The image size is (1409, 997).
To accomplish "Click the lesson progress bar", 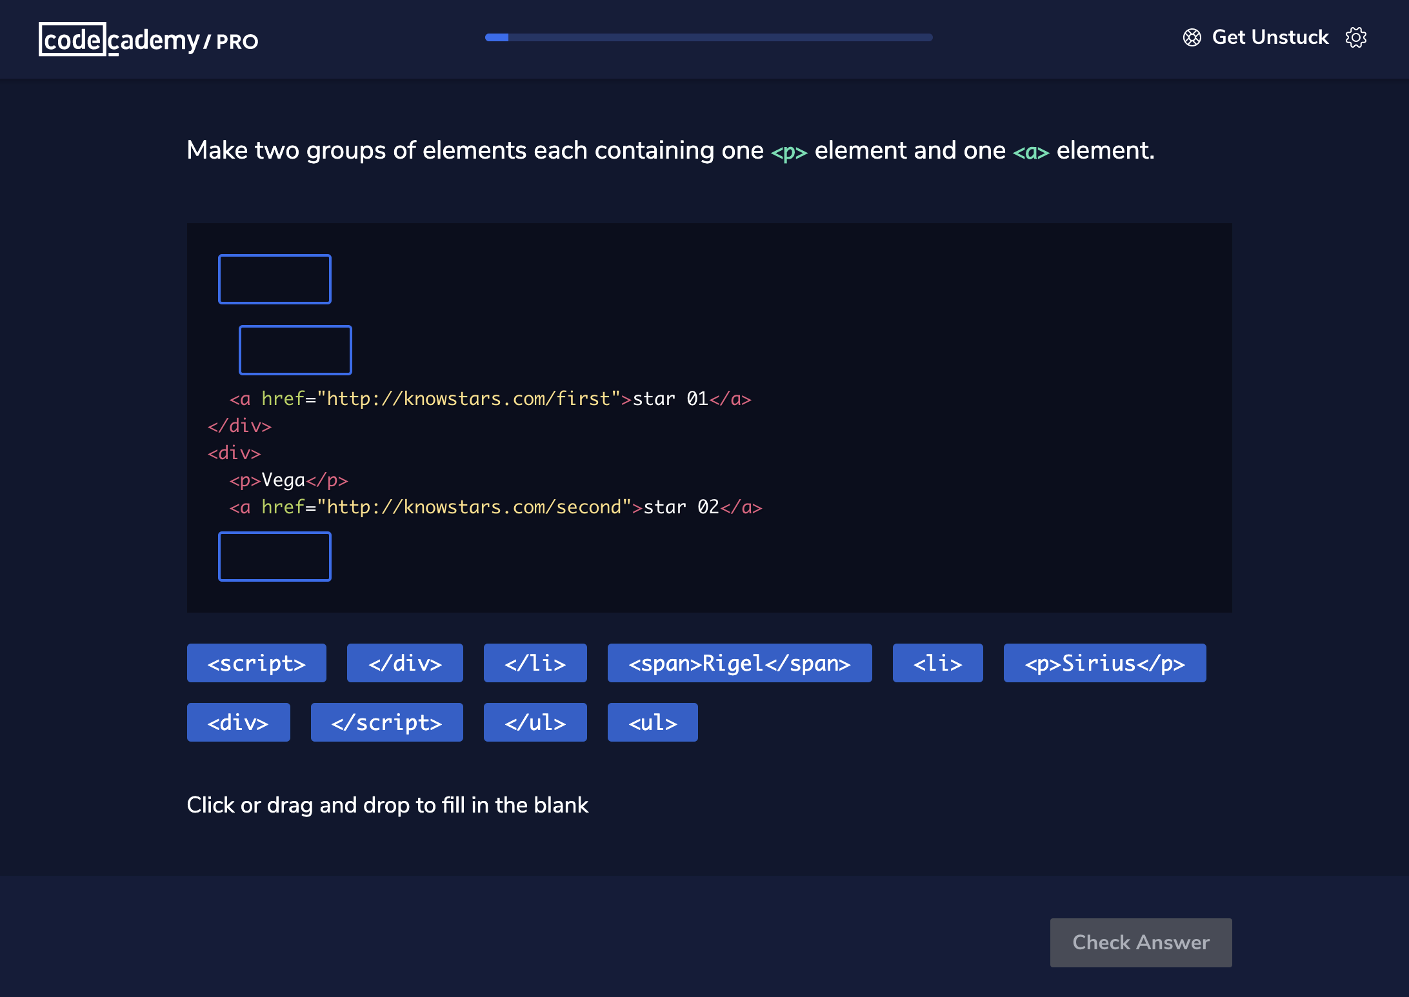I will point(708,37).
